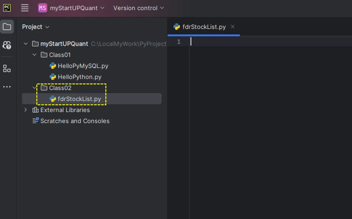
Task: Click the External Libraries library icon
Action: 36,110
